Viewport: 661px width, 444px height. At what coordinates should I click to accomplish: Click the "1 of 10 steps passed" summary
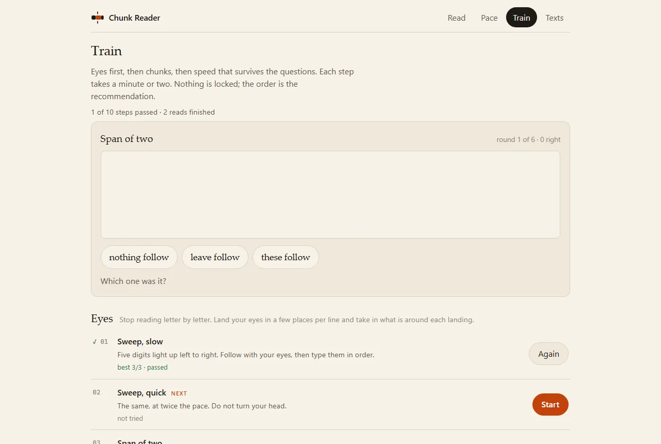(x=124, y=112)
